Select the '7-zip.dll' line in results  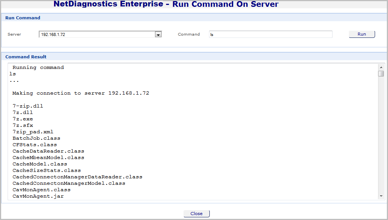tap(28, 106)
